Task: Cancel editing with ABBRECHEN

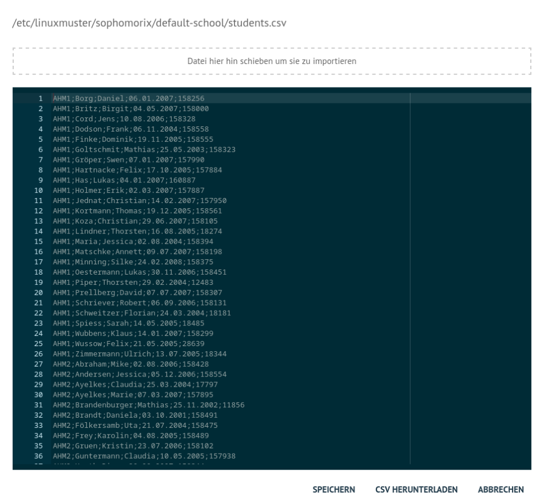Action: pos(501,489)
